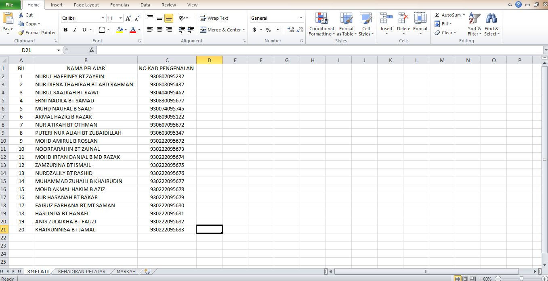Toggle Bottom Align for cell text
Image resolution: width=548 pixels, height=281 pixels.
[169, 18]
